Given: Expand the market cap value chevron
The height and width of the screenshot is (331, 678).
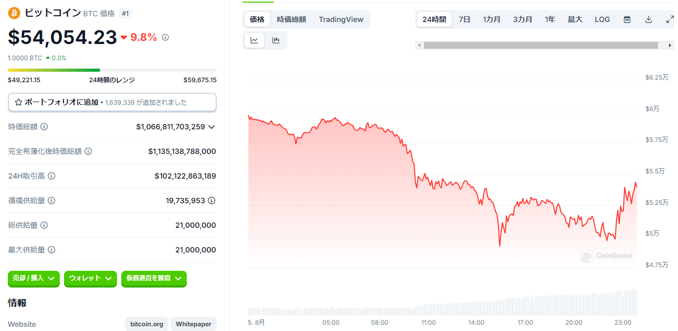Looking at the screenshot, I should pos(211,127).
